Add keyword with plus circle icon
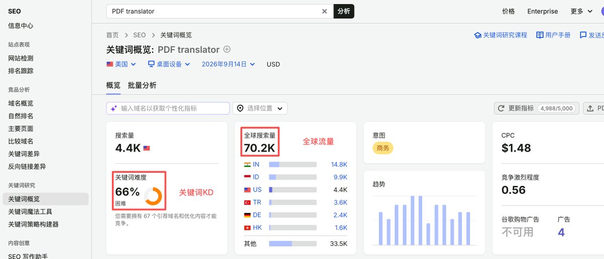The image size is (604, 259). (x=227, y=49)
